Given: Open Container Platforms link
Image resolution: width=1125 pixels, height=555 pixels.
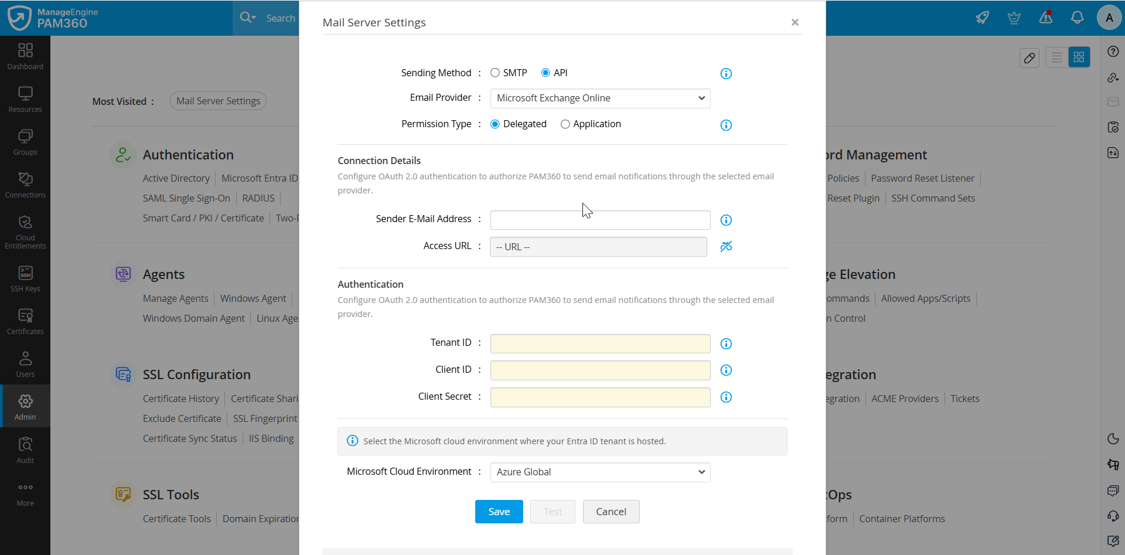Looking at the screenshot, I should click(902, 519).
